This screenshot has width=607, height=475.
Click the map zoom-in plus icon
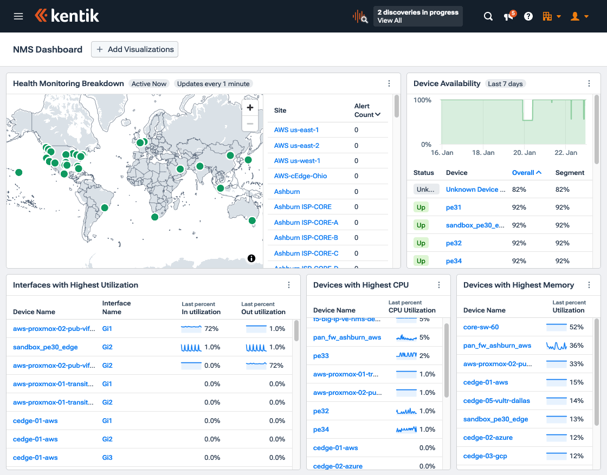click(x=250, y=107)
